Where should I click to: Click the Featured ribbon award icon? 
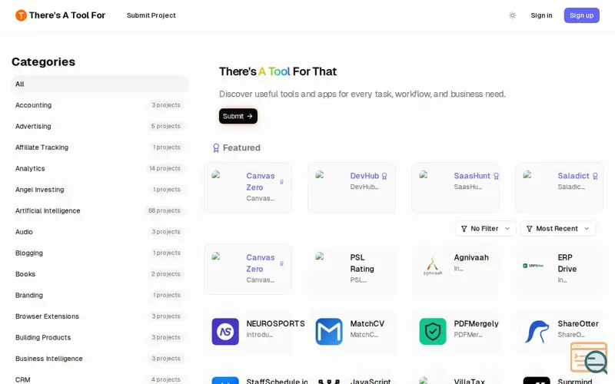point(216,147)
